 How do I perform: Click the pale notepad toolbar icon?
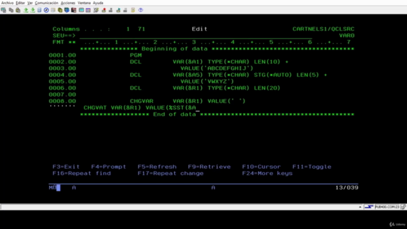coord(53,10)
